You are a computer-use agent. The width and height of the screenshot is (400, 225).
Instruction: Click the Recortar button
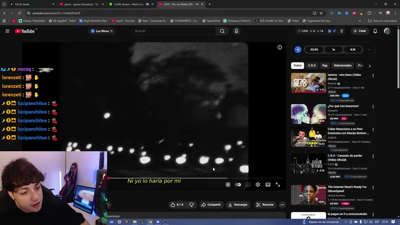click(265, 205)
